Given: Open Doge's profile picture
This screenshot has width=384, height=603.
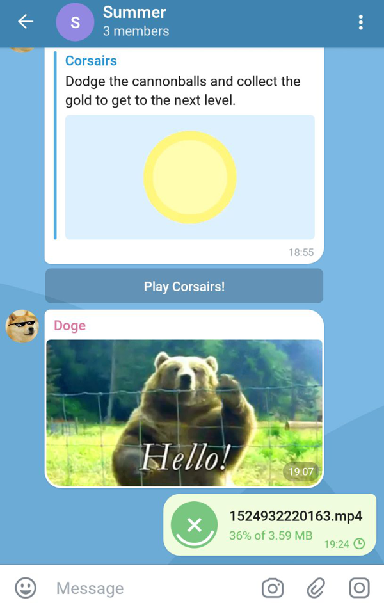Looking at the screenshot, I should (22, 326).
